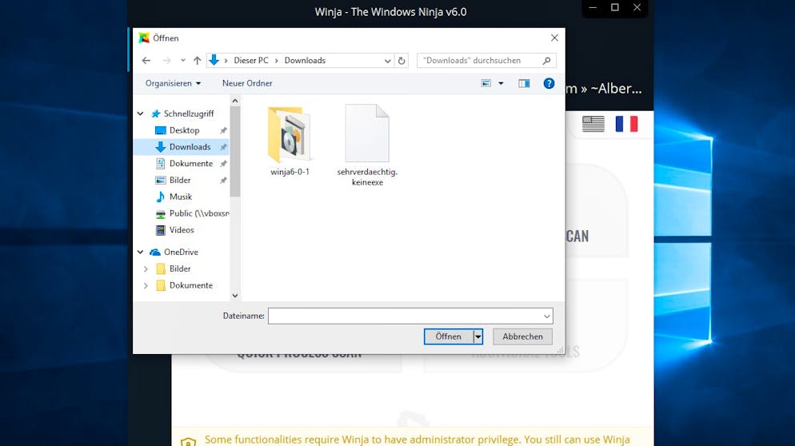This screenshot has height=446, width=795.
Task: Open the Dateiname dropdown arrow
Action: pos(546,316)
